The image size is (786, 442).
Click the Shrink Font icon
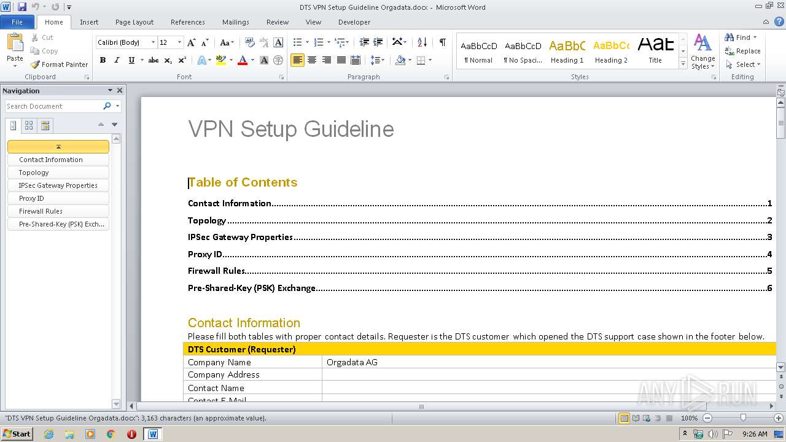coord(205,42)
